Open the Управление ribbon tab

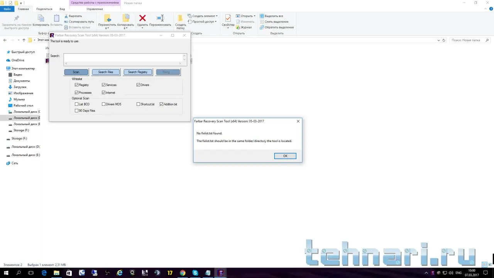tap(95, 9)
